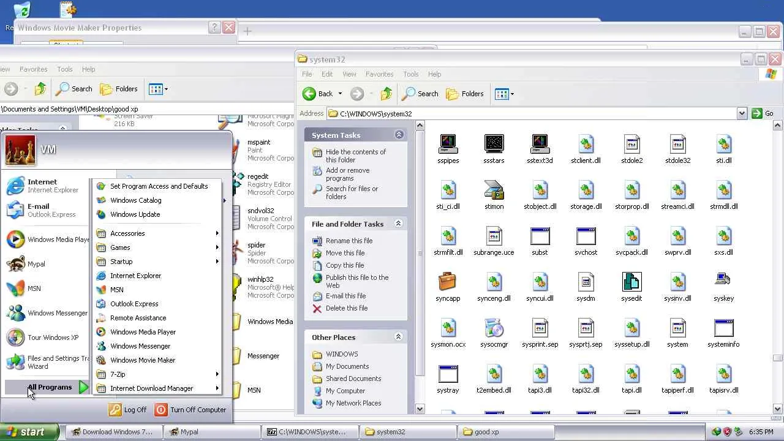The width and height of the screenshot is (784, 441).
Task: Collapse the File and Folder Tasks panel
Action: [x=398, y=224]
